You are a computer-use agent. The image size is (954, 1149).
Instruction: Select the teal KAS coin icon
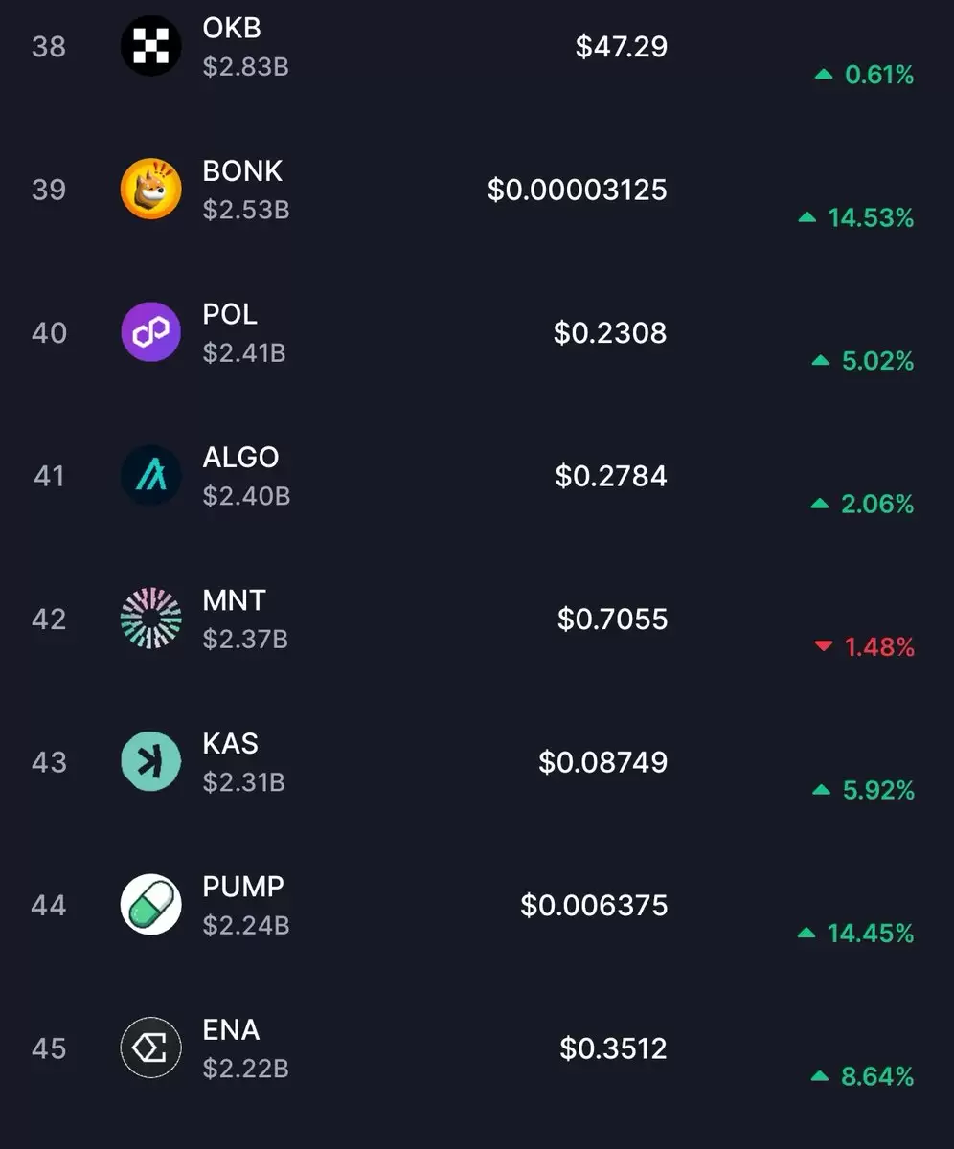tap(150, 761)
